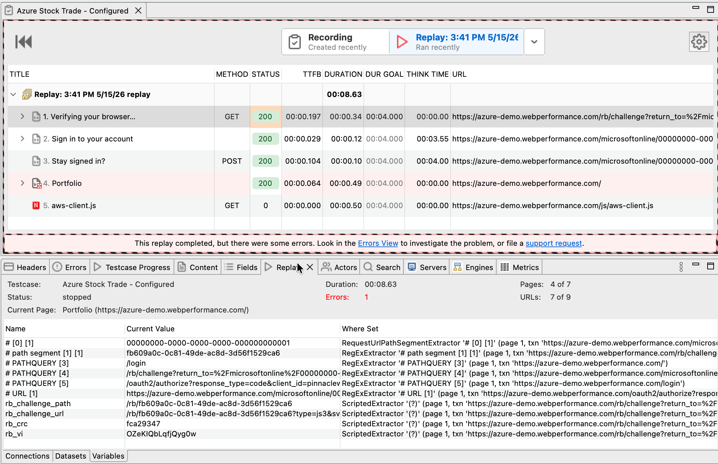Open the Content tab
The width and height of the screenshot is (718, 464).
(x=198, y=267)
